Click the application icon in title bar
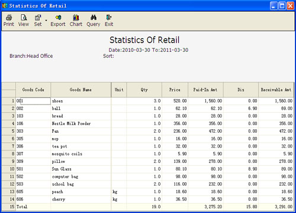 tap(5, 6)
